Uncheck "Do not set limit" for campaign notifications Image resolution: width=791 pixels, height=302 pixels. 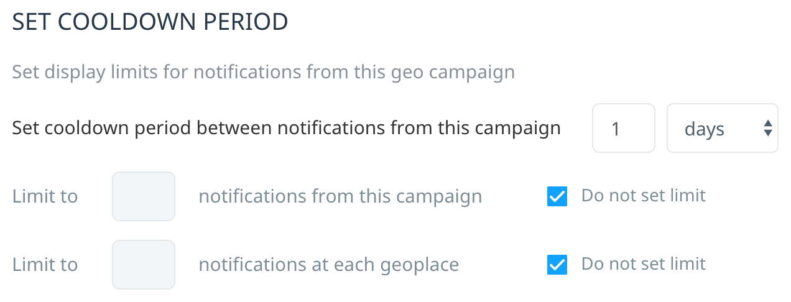[x=557, y=196]
